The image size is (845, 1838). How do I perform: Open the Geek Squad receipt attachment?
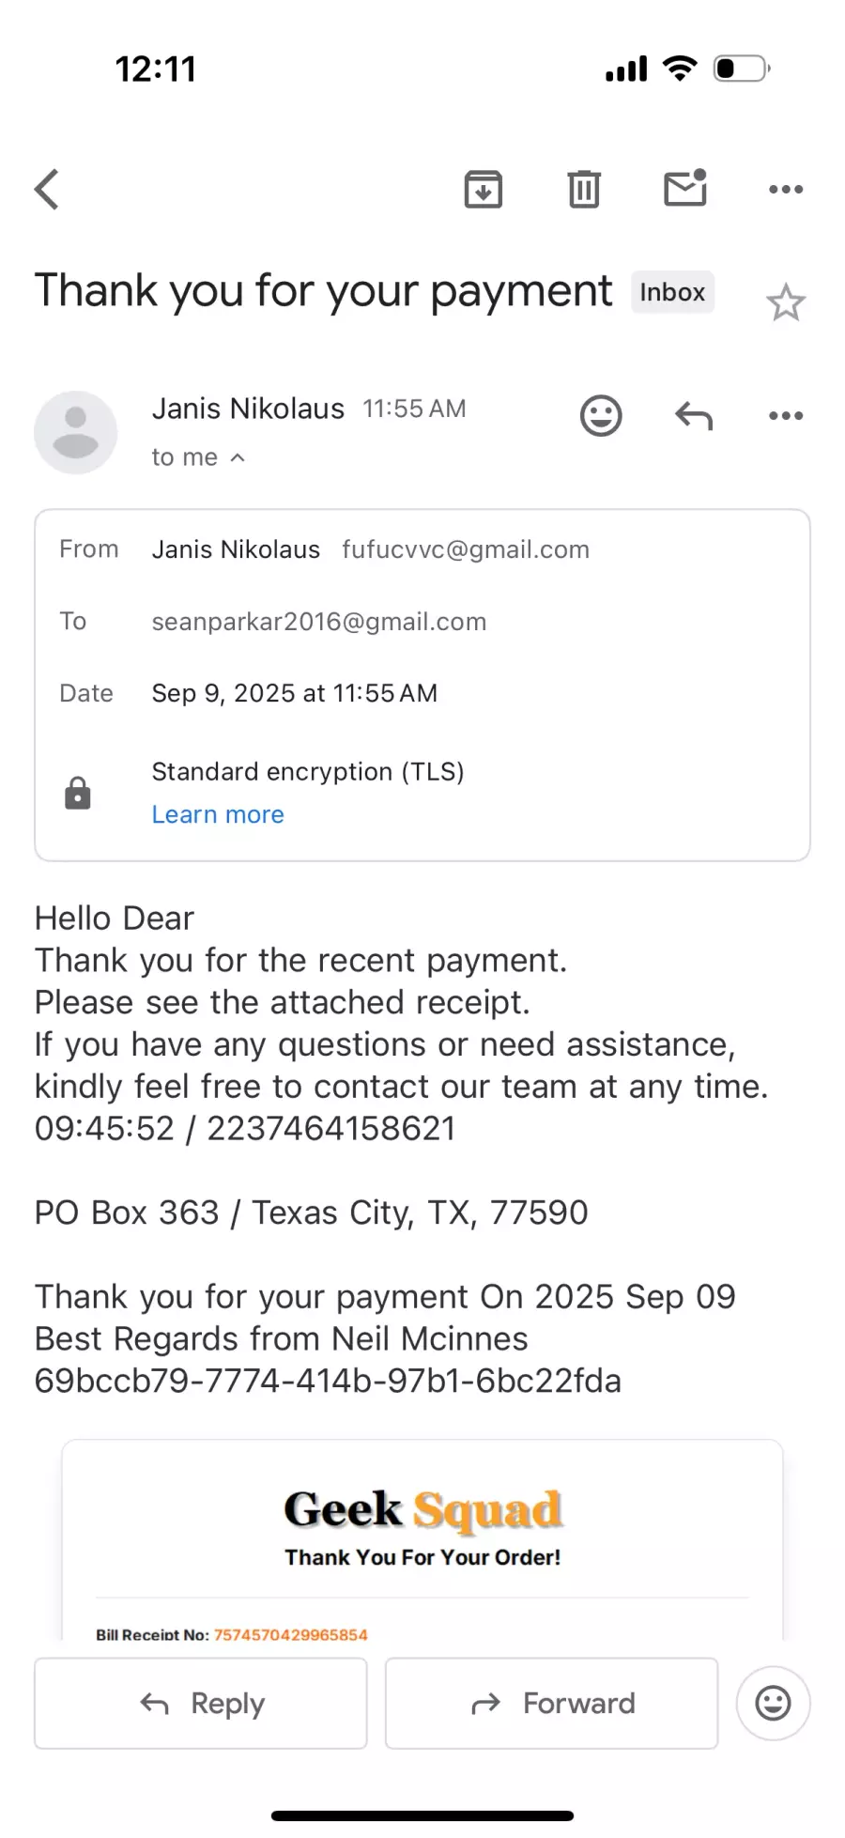point(422,1540)
